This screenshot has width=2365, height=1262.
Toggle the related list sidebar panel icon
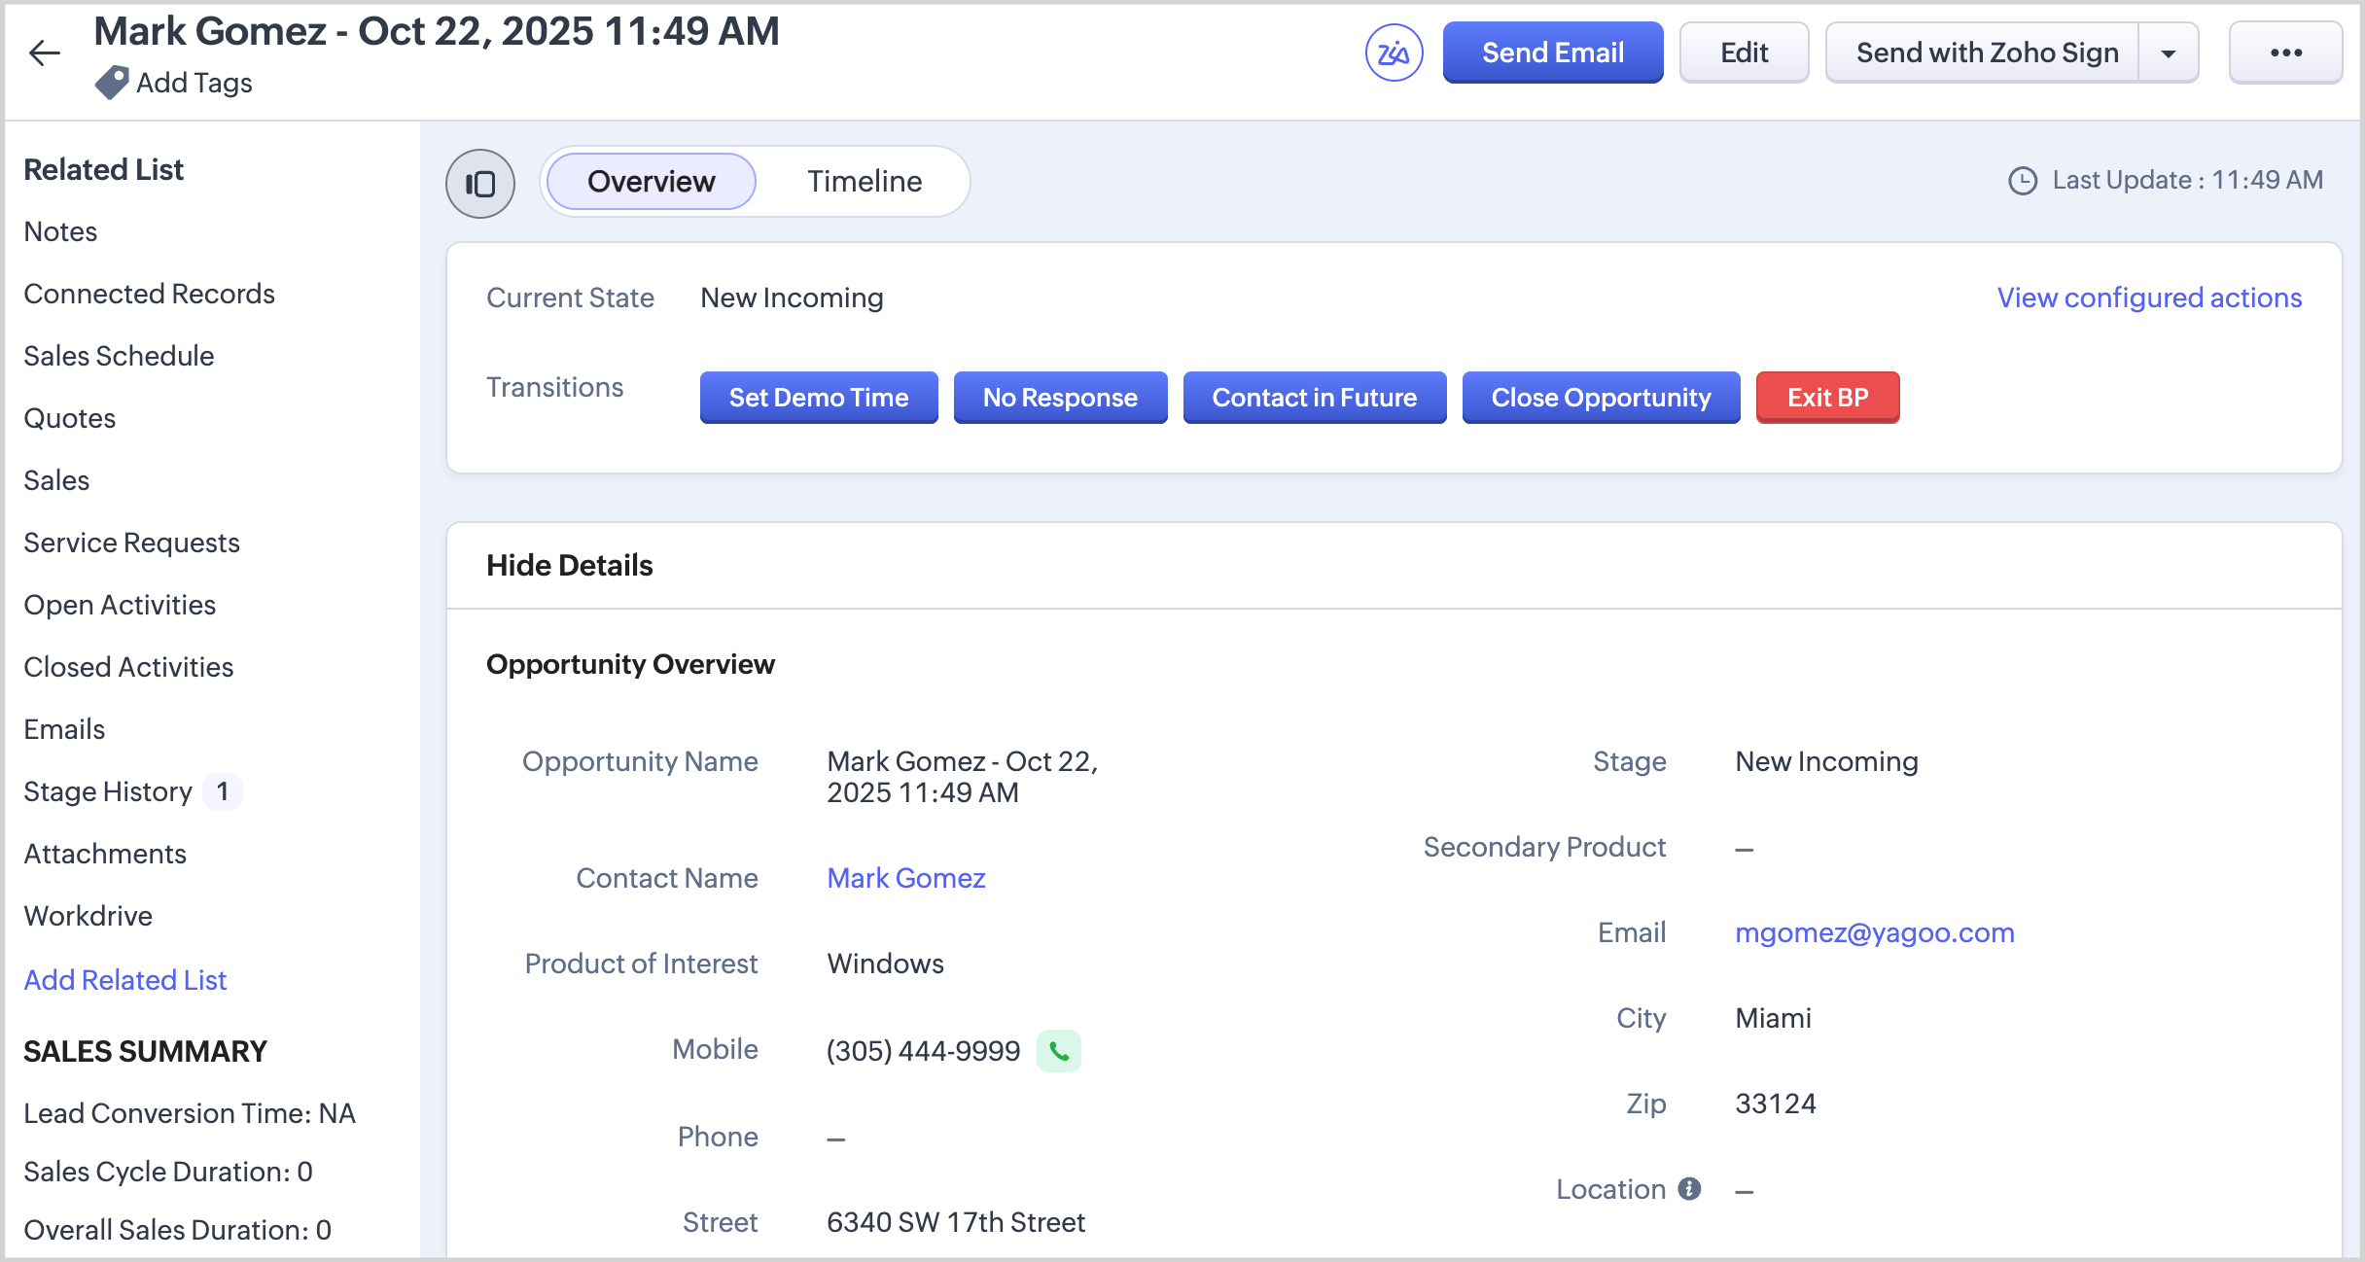point(480,183)
